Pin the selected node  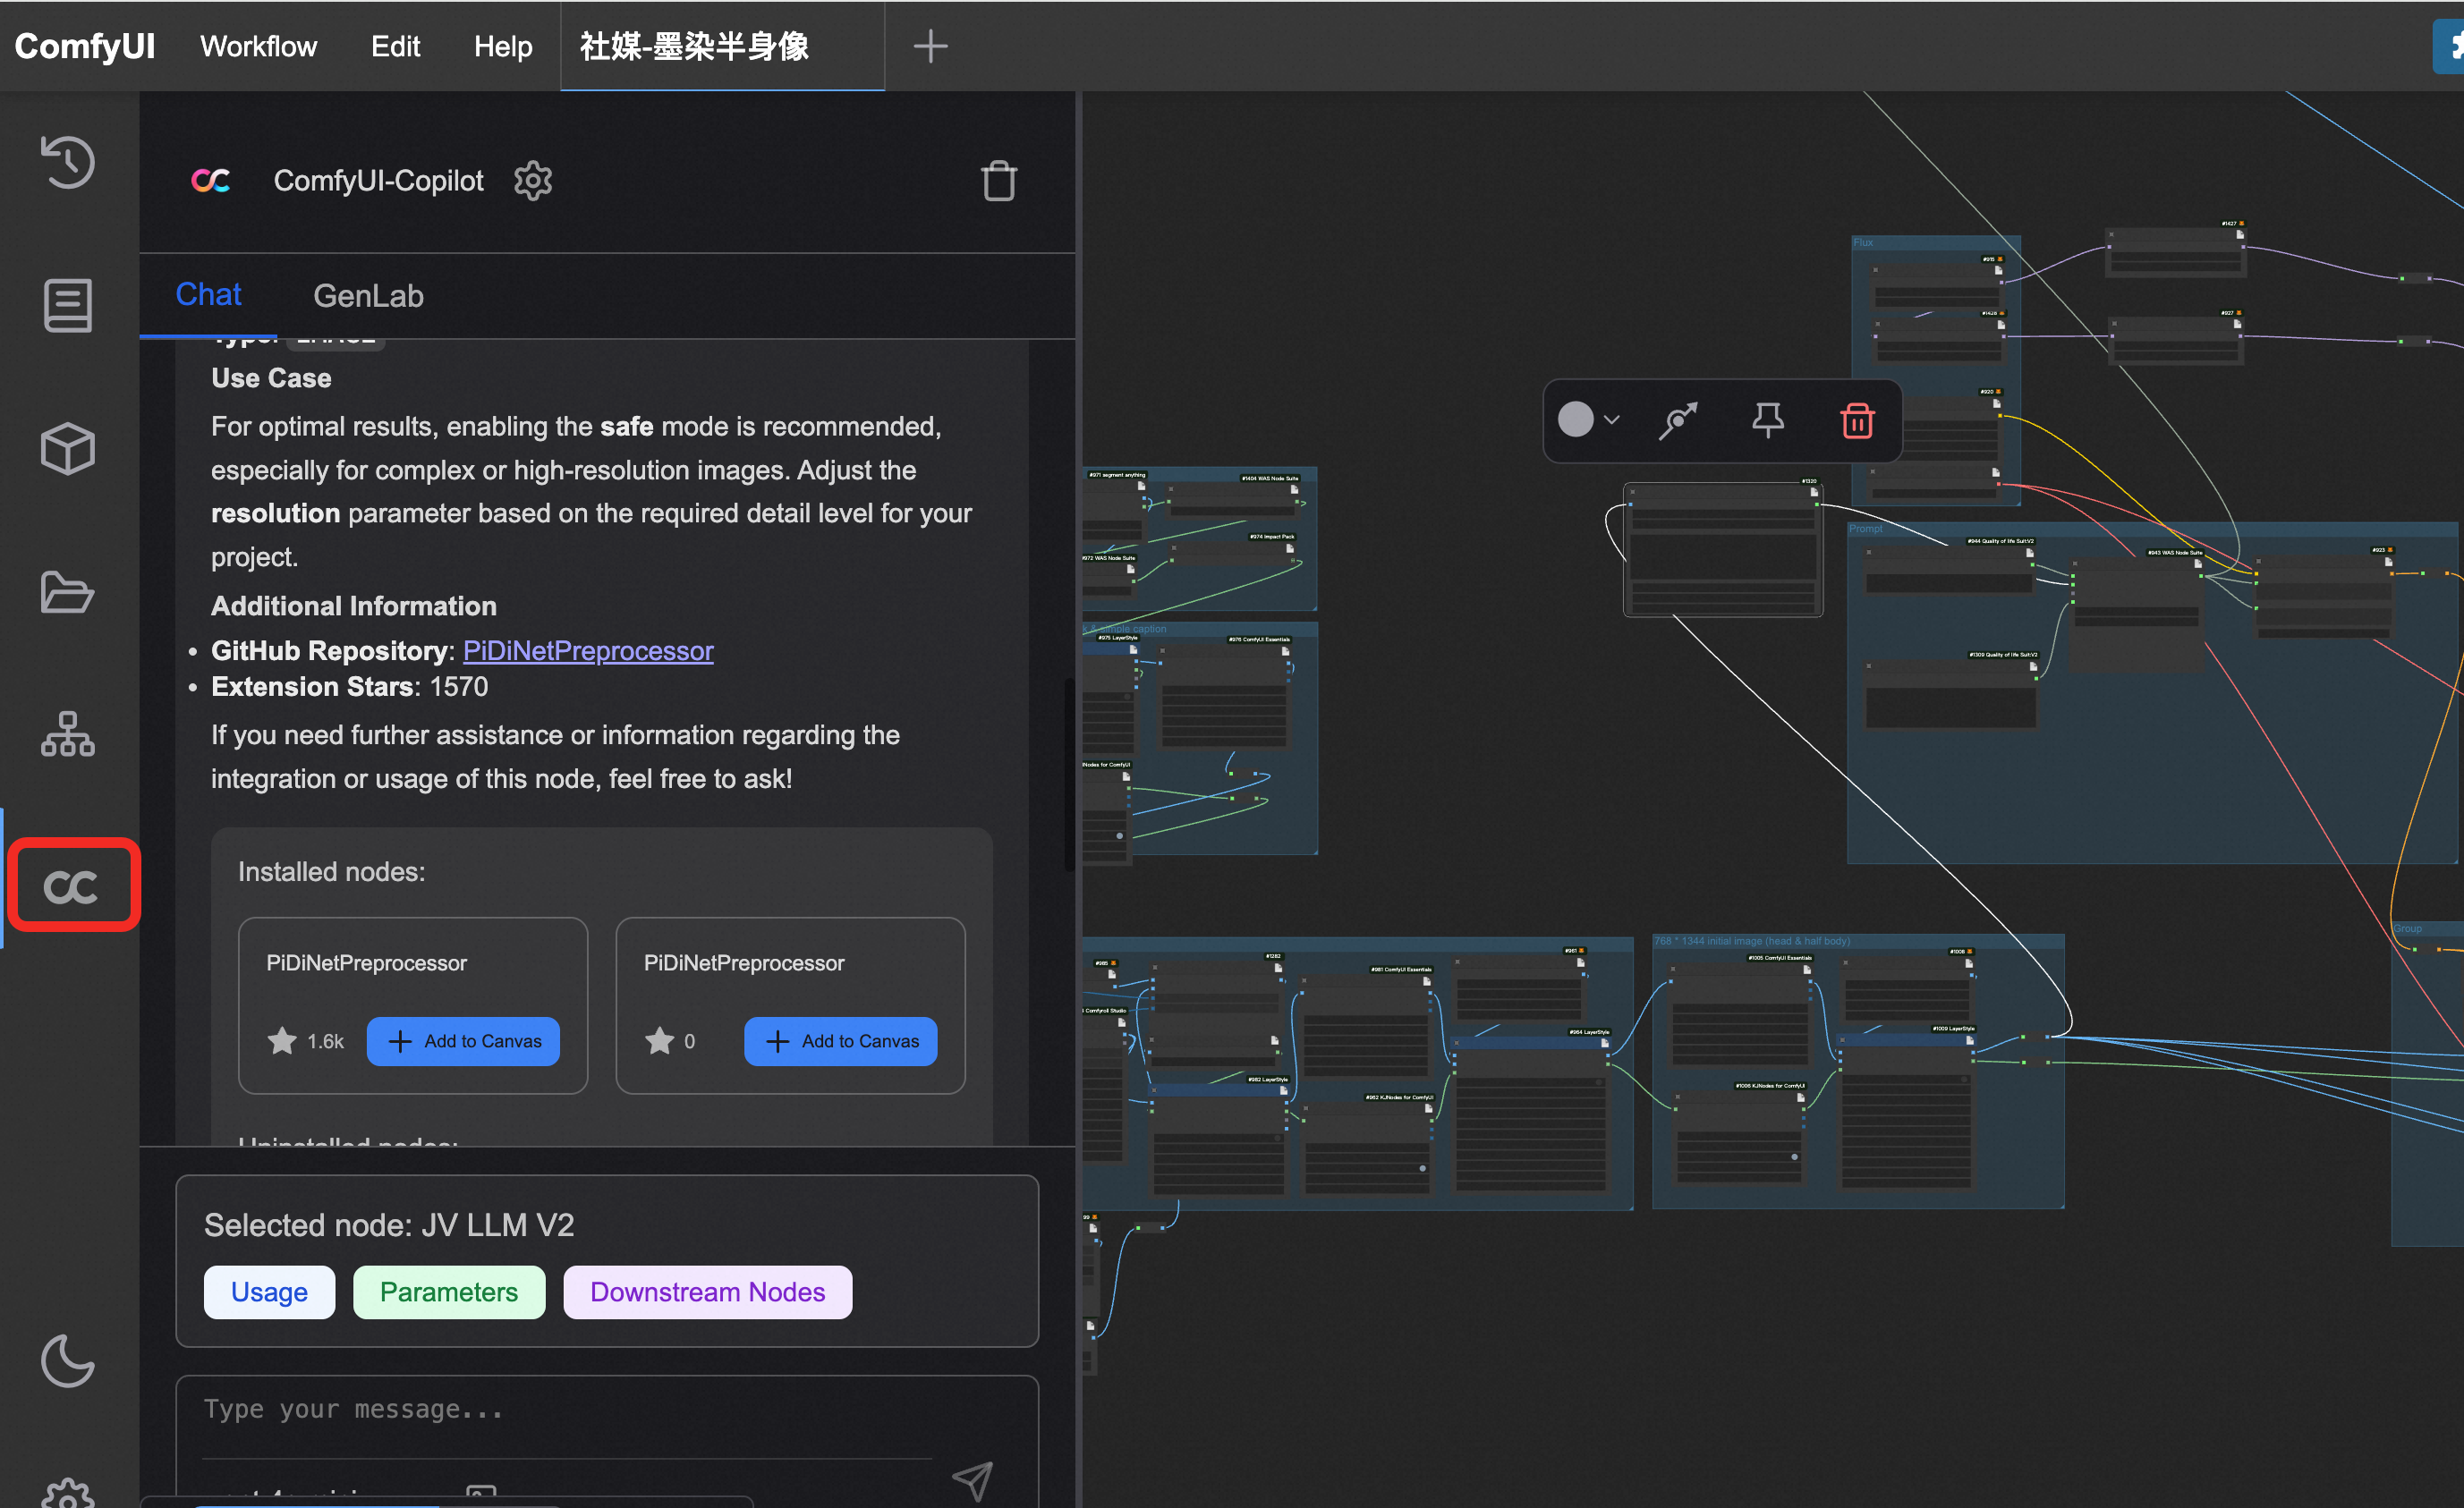coord(1767,420)
